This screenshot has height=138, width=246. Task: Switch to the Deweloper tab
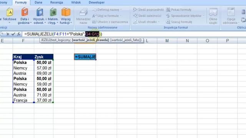96,3
